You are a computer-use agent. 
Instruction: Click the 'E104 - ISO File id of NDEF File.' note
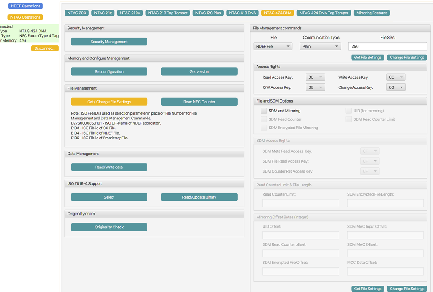pyautogui.click(x=95, y=133)
